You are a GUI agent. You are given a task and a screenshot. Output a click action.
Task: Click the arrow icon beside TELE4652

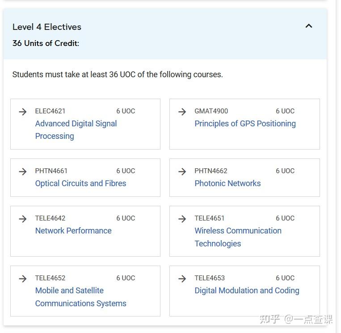click(23, 279)
